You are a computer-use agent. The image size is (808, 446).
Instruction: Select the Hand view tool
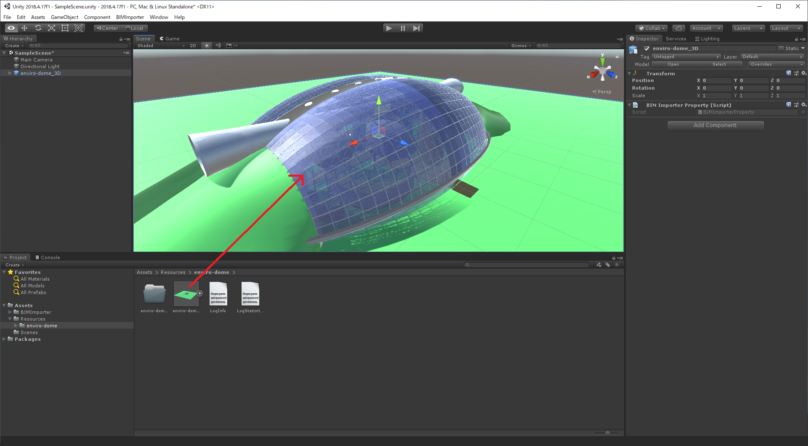tap(11, 28)
